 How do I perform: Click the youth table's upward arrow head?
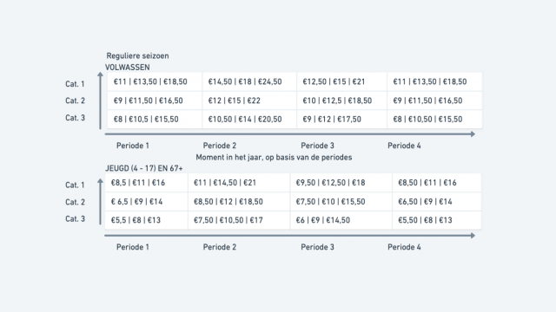101,181
